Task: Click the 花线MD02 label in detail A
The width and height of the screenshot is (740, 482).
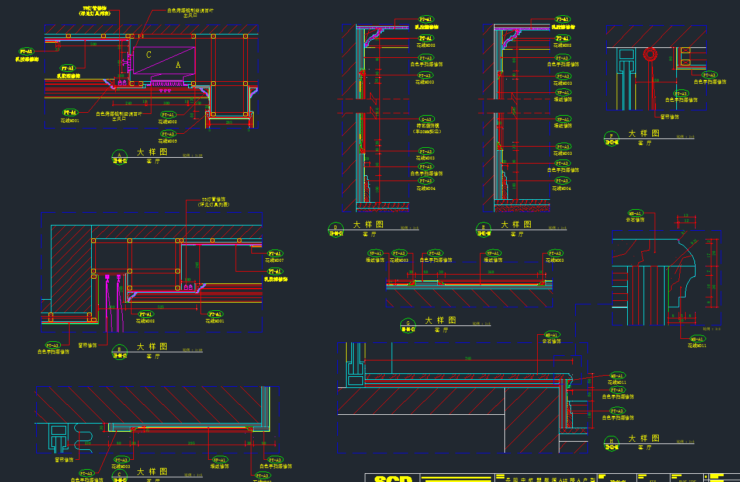Action: click(167, 122)
